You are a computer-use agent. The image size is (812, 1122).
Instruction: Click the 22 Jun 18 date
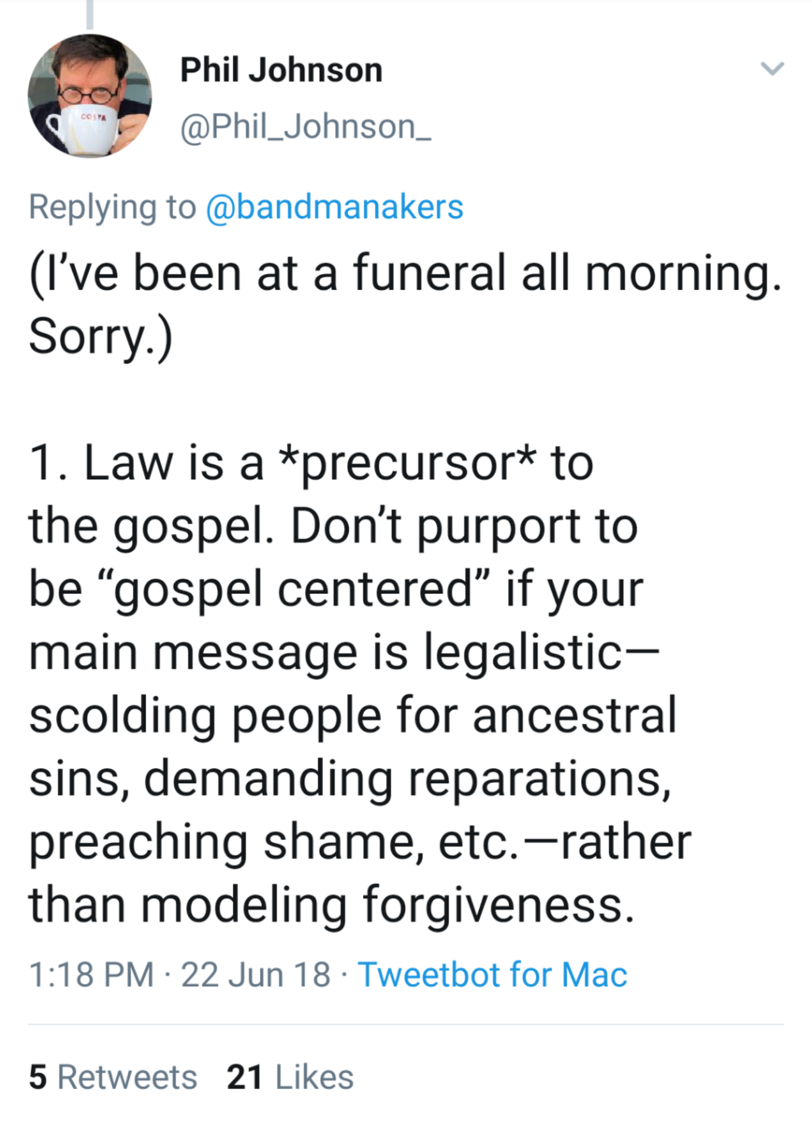255,975
